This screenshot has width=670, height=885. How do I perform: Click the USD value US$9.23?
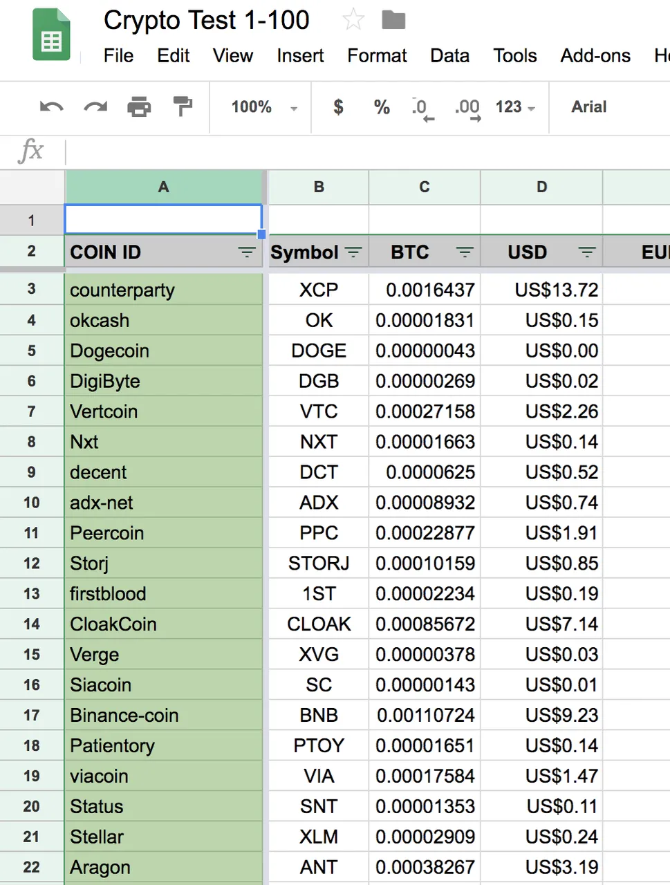tap(542, 716)
